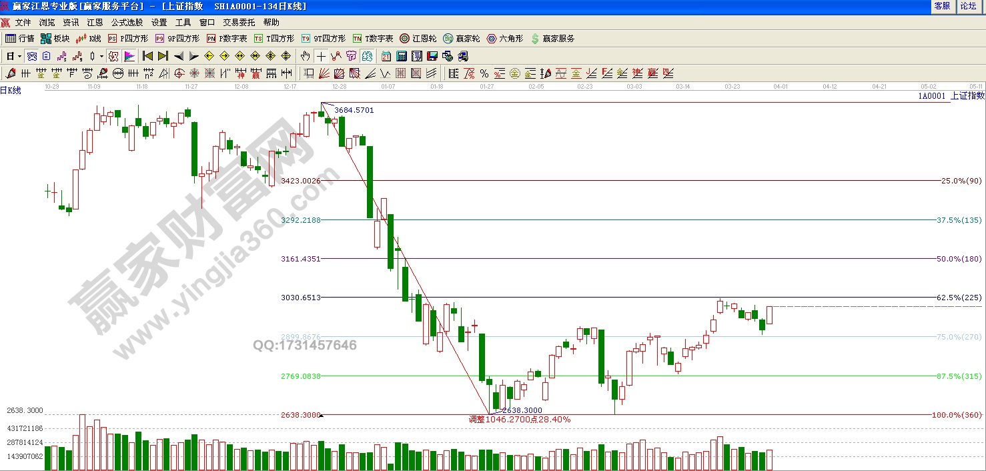
Task: Click the 50.0%(180) retracement line label
Action: (x=959, y=259)
